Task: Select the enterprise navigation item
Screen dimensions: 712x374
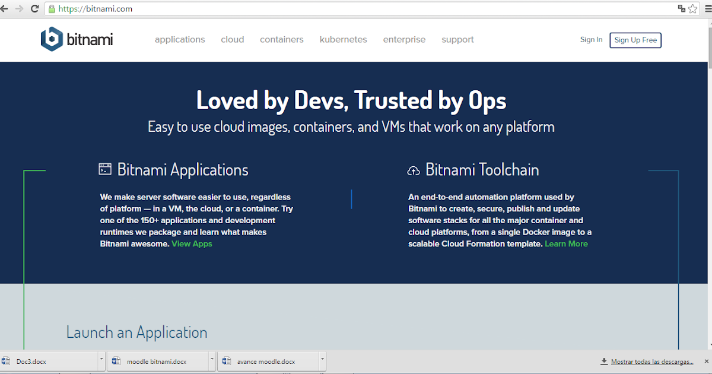Action: [404, 39]
